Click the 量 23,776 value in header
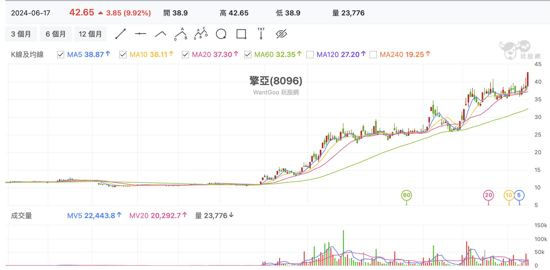Viewport: 550px width, 270px height. [349, 13]
